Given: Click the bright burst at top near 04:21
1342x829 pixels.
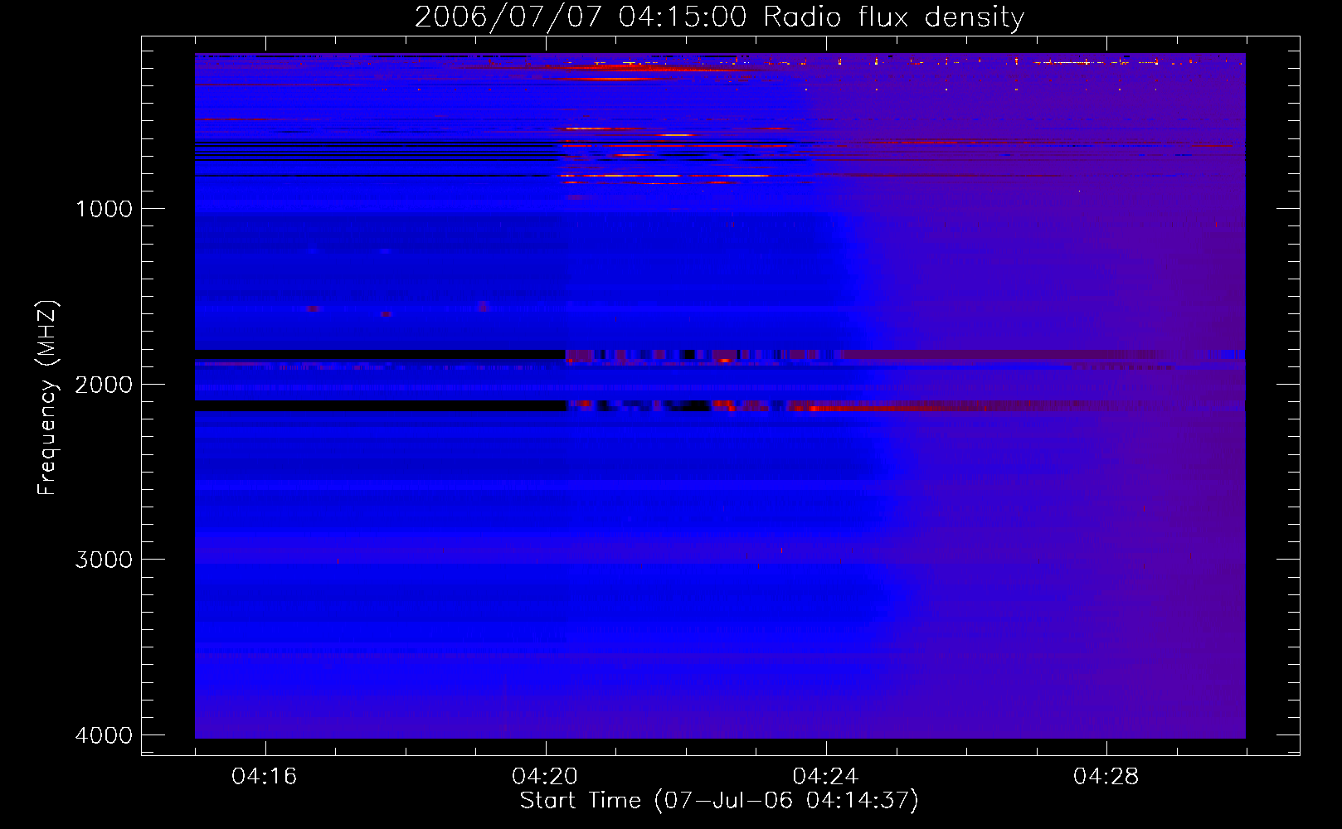Looking at the screenshot, I should click(x=630, y=66).
